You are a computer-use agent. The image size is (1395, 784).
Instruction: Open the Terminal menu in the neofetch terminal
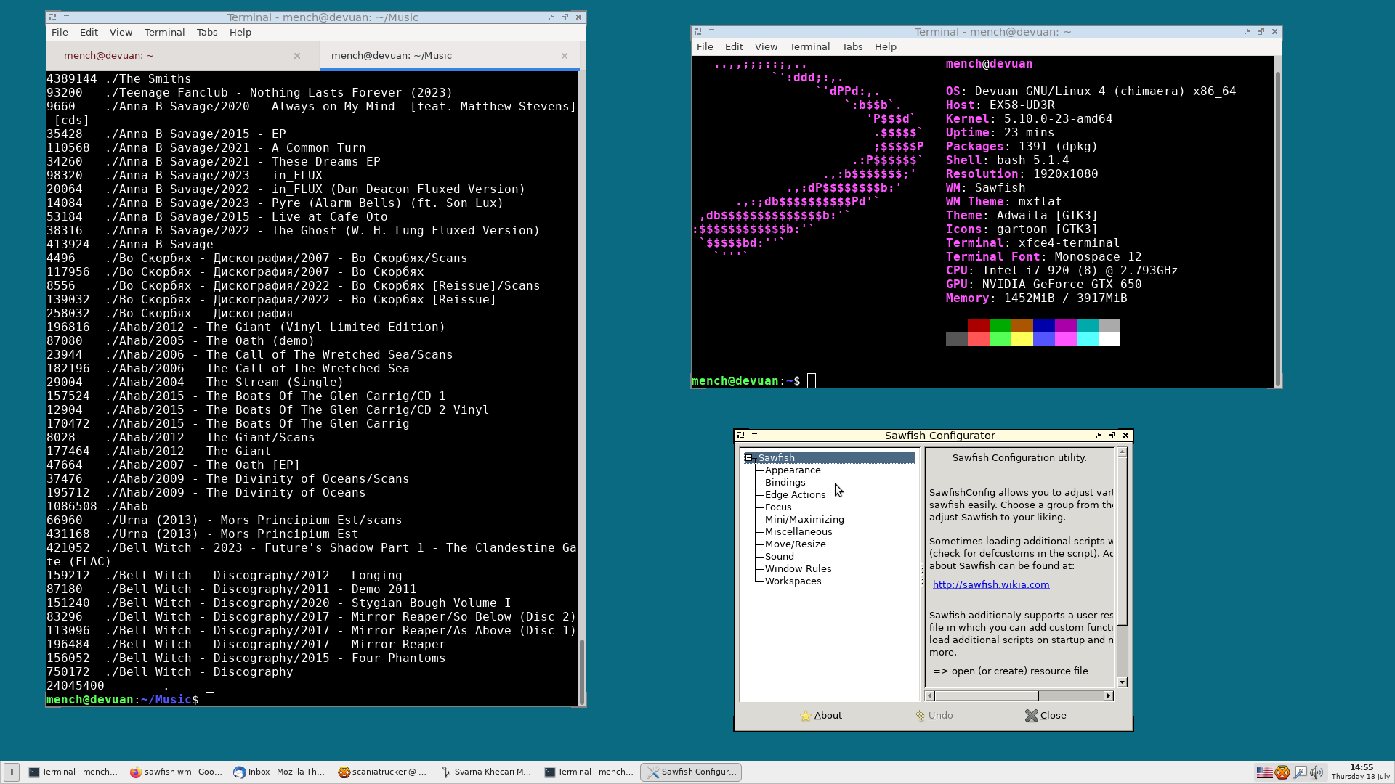pyautogui.click(x=809, y=46)
